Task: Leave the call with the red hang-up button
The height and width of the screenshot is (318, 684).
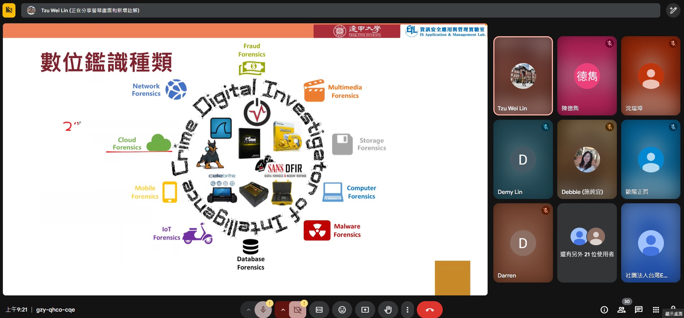Action: pos(429,310)
